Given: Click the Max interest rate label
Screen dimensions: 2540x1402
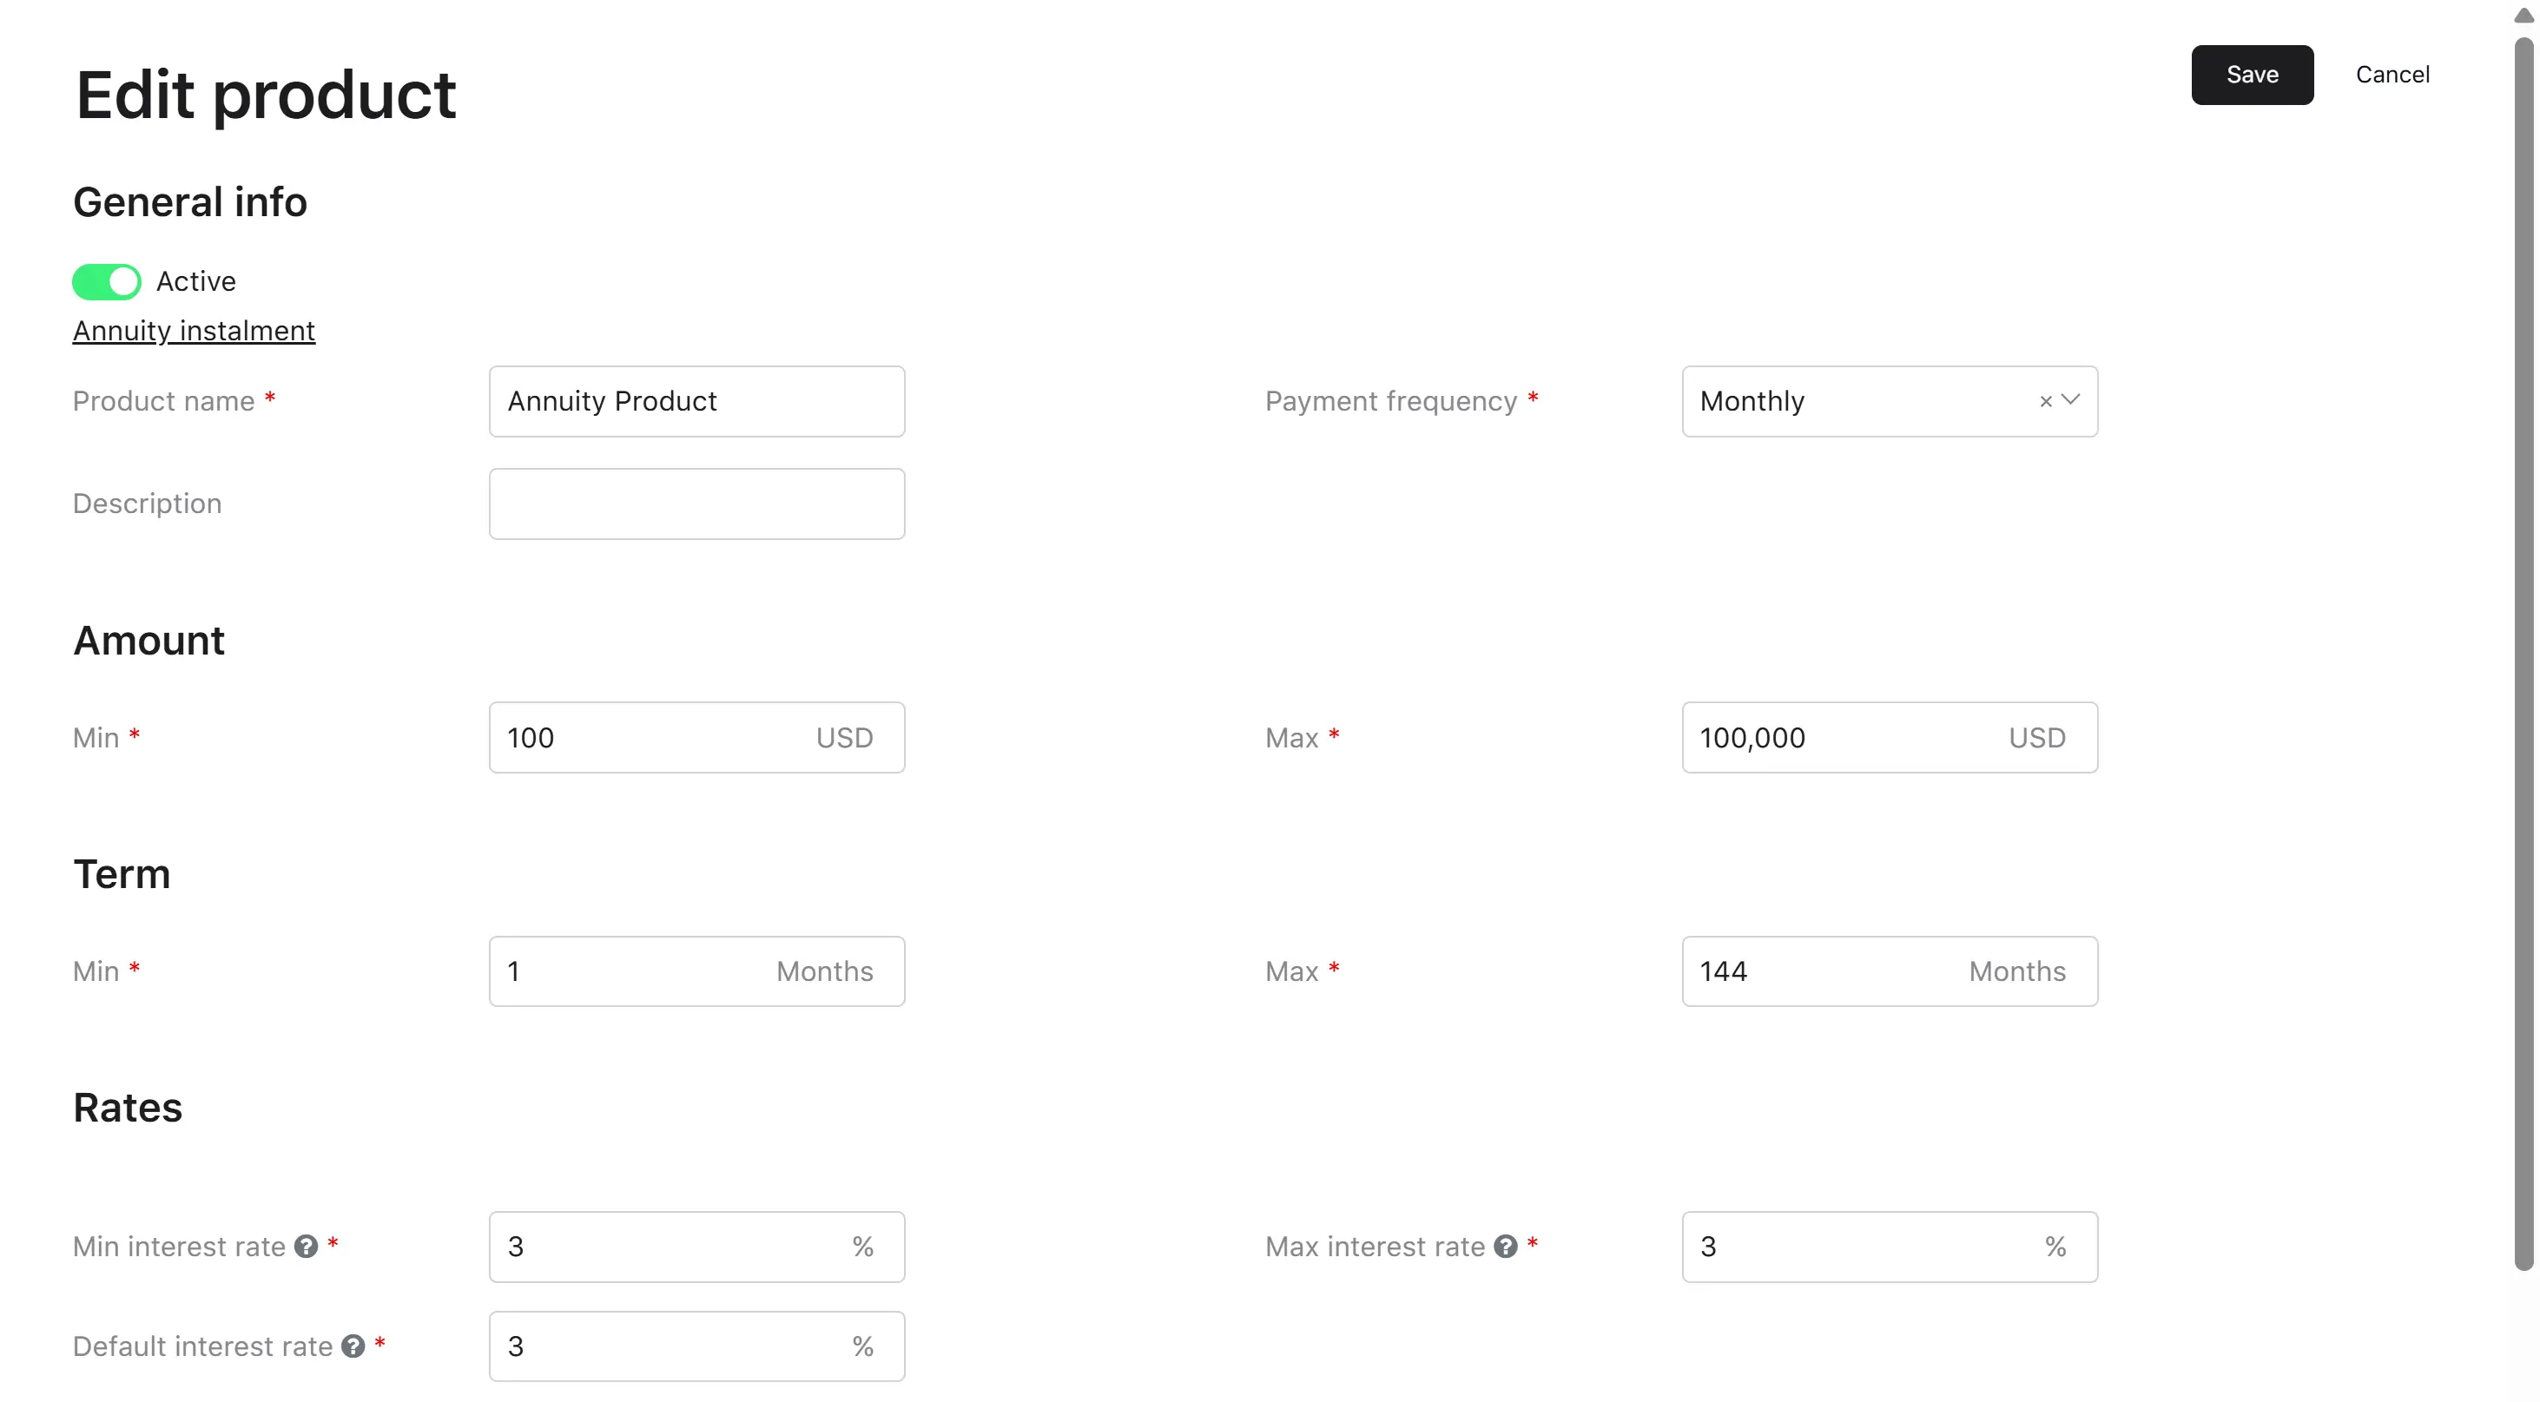Looking at the screenshot, I should tap(1375, 1247).
